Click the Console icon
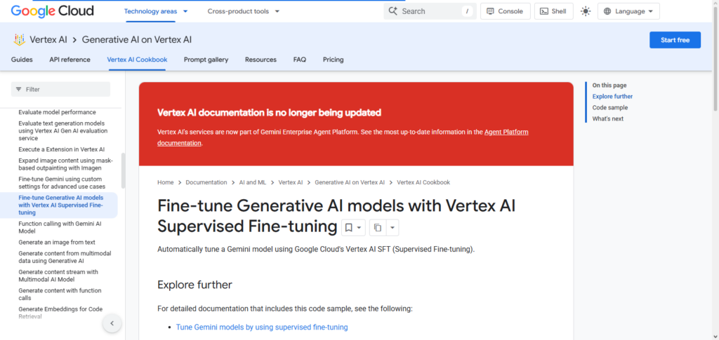This screenshot has width=719, height=340. tap(490, 11)
